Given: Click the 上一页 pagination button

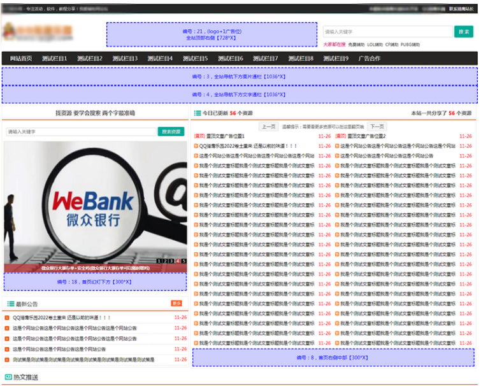Looking at the screenshot, I should [x=269, y=126].
